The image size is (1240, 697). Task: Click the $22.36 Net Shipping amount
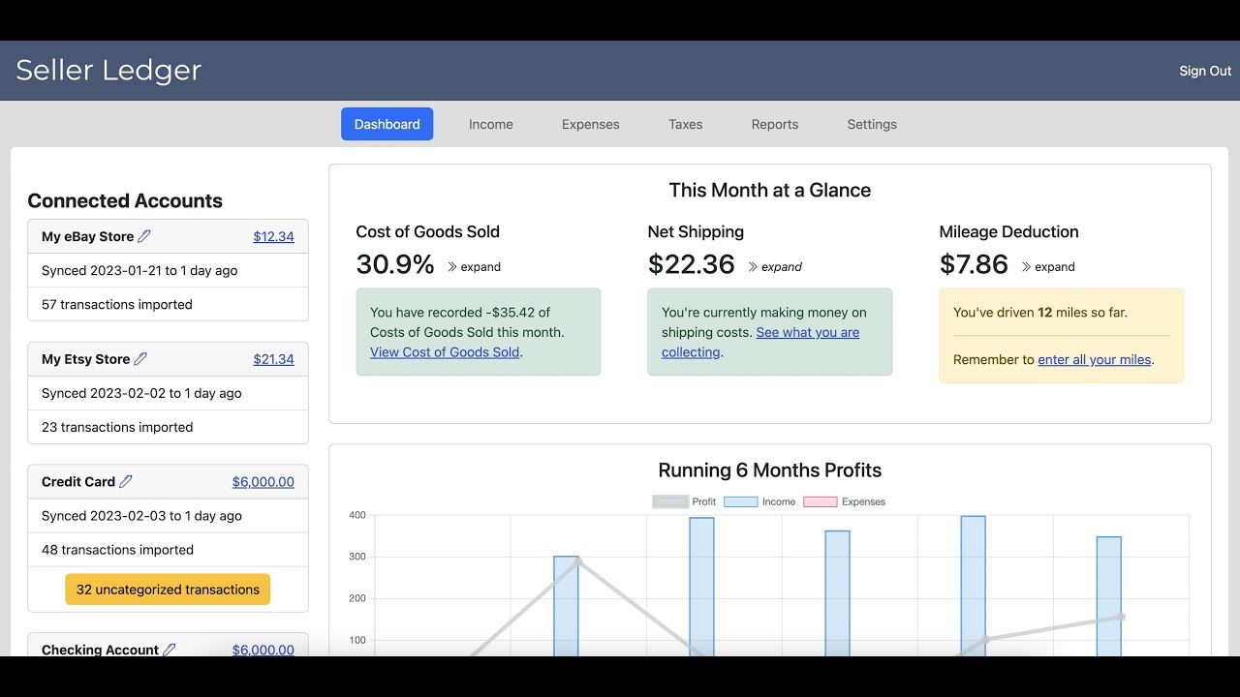pos(691,264)
